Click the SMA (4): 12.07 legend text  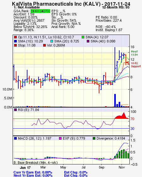coord(97,37)
